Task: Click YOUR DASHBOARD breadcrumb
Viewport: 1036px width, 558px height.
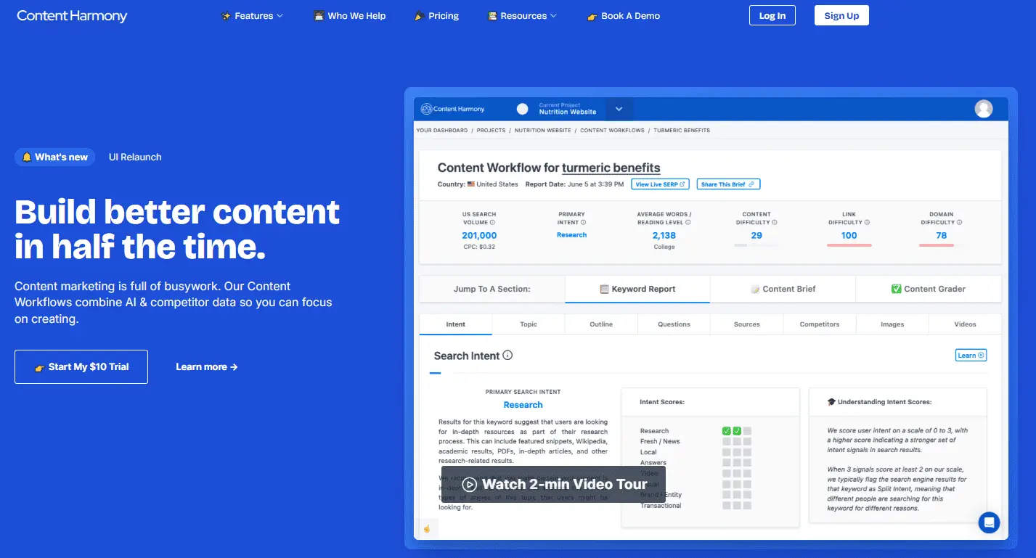Action: [441, 131]
